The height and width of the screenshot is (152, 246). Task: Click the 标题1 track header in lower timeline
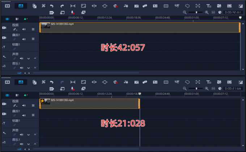pos(17,121)
